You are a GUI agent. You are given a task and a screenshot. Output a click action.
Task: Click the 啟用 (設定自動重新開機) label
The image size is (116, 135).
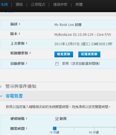click(x=81, y=64)
